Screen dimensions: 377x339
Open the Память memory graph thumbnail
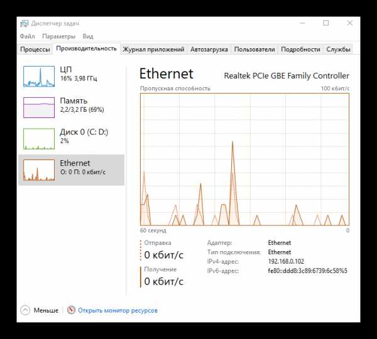pos(39,107)
